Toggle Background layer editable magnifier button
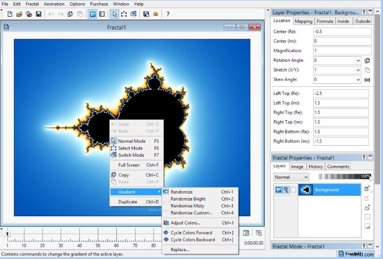This screenshot has width=383, height=259. point(286,189)
